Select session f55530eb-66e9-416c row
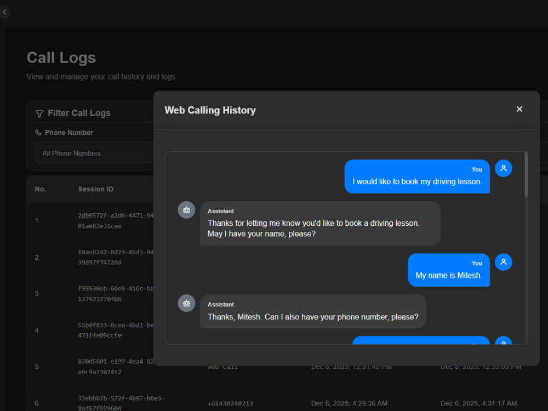This screenshot has width=548, height=411. pos(90,294)
